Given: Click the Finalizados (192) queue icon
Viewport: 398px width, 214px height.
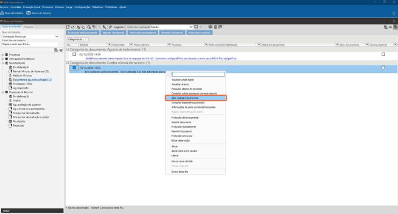Looking at the screenshot, I should tap(10, 84).
